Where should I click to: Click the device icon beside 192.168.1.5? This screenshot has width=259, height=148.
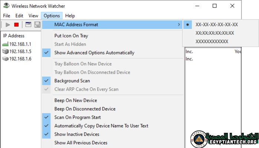[x=6, y=51]
